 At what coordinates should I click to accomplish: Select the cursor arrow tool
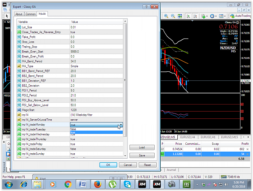(7, 16)
